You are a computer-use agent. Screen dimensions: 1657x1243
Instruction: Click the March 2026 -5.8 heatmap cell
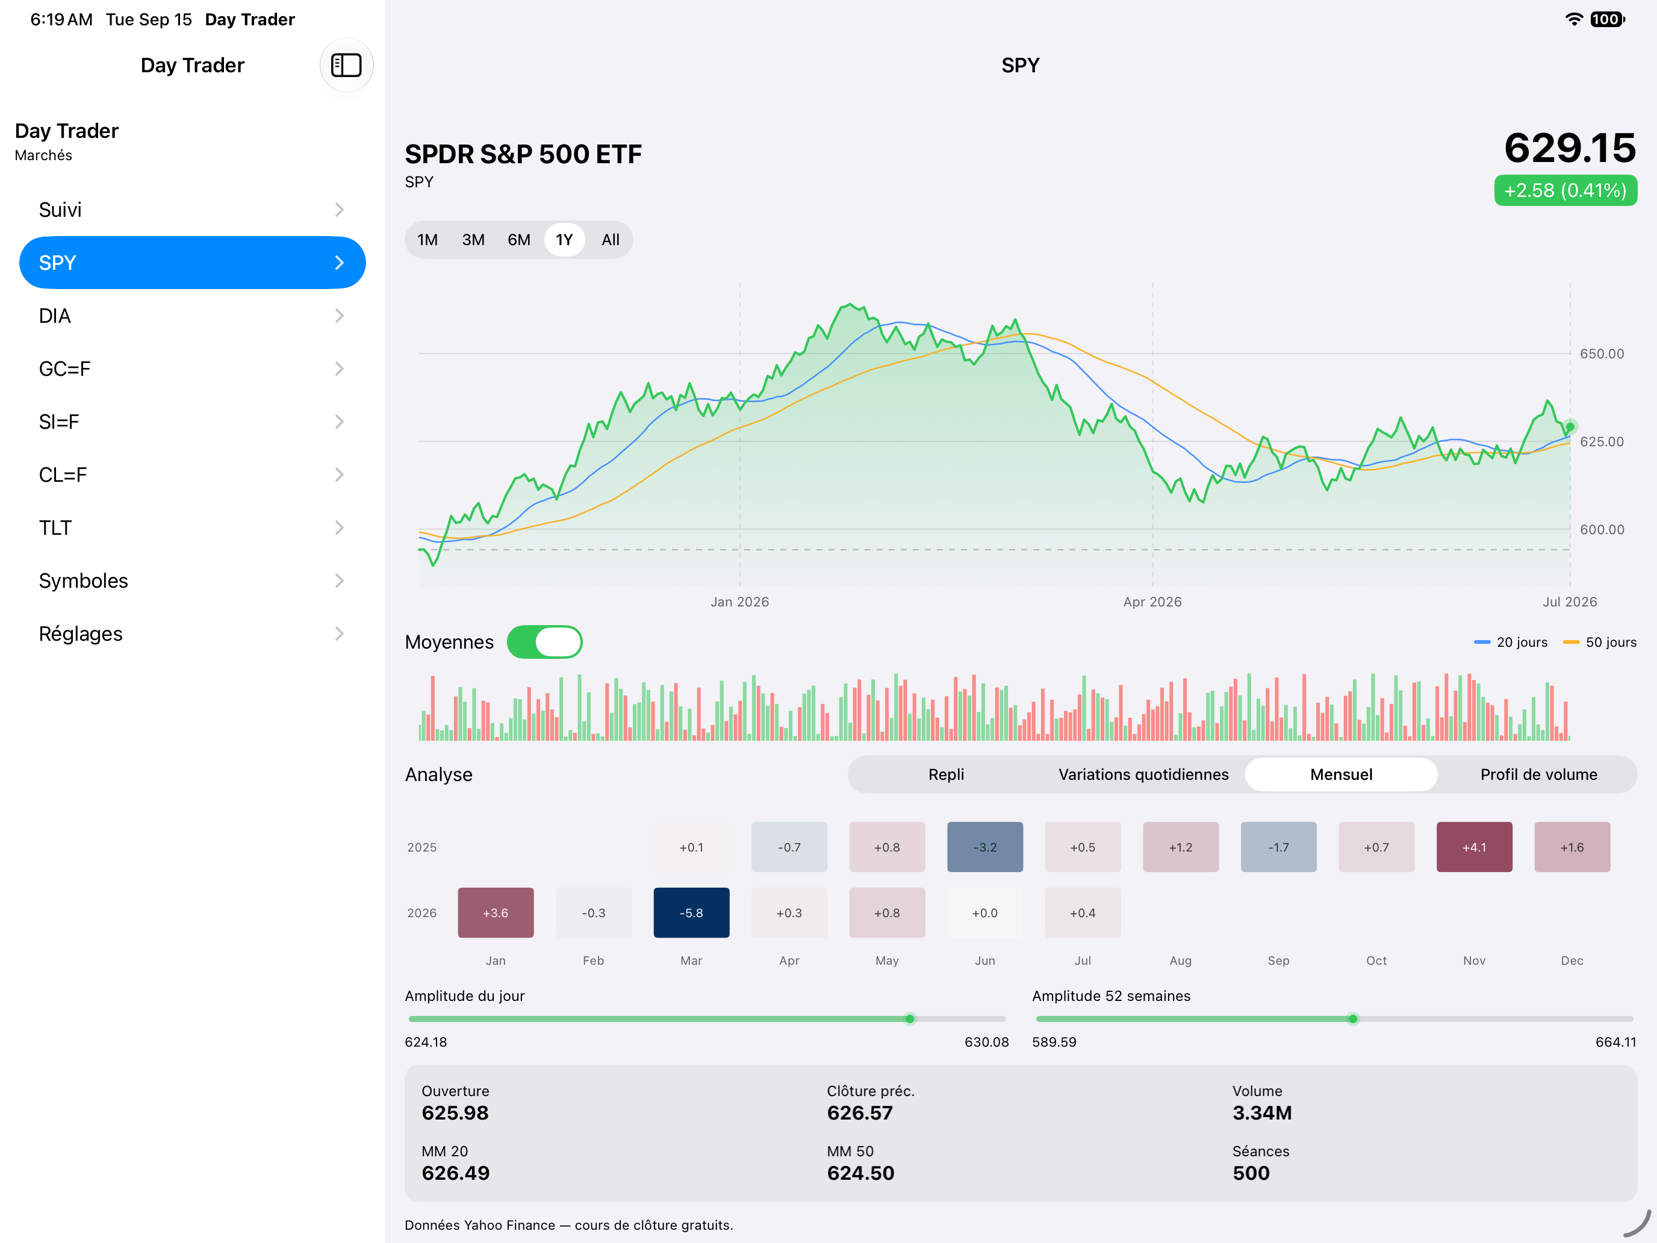[691, 912]
